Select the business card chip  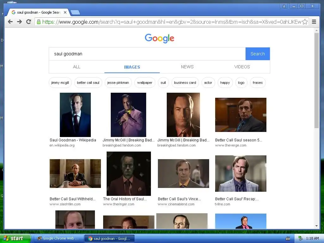(x=185, y=83)
